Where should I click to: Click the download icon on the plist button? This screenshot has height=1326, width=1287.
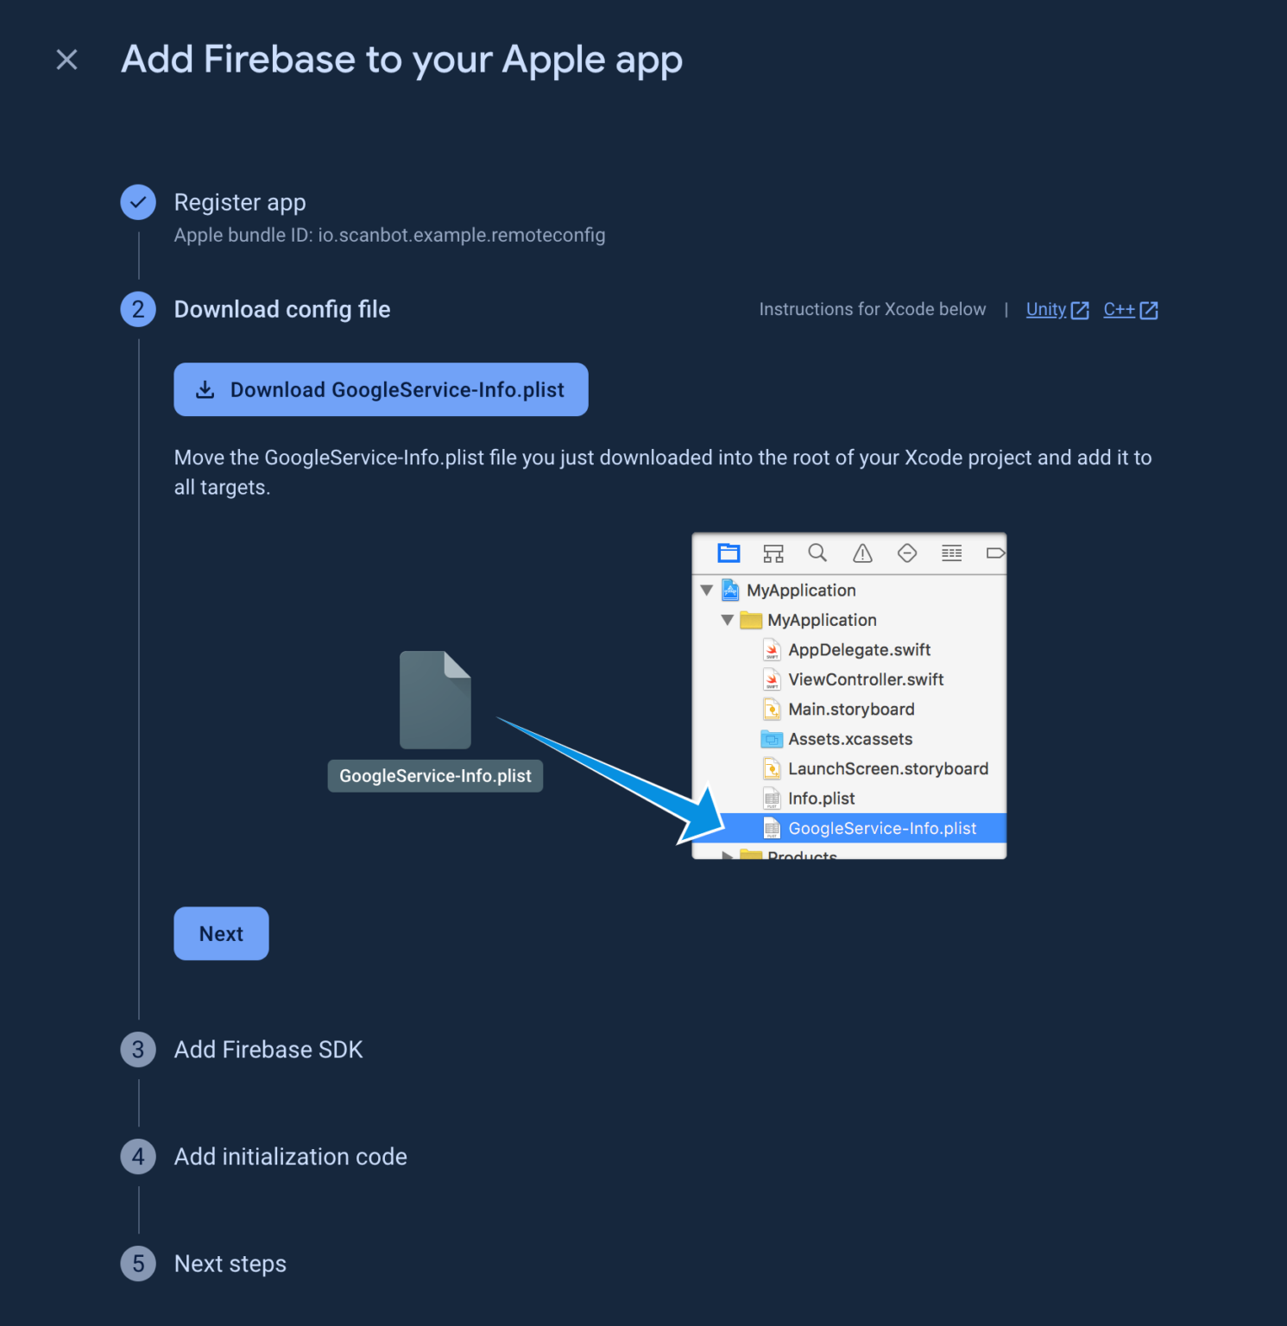(x=205, y=389)
